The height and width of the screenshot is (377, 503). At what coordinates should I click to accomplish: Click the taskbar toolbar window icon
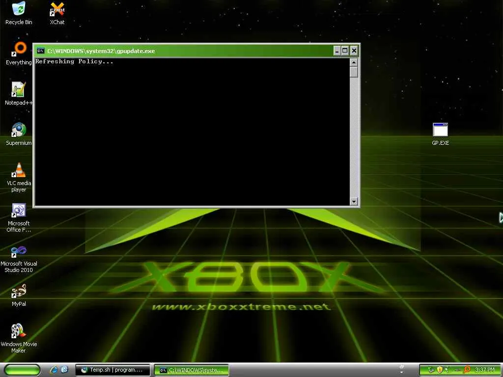[x=402, y=367]
